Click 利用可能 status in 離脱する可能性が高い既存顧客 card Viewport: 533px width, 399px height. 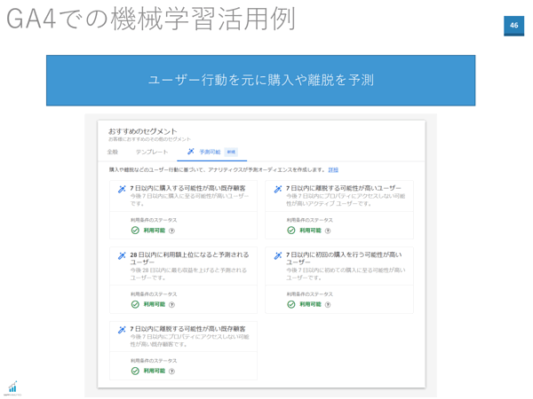155,371
